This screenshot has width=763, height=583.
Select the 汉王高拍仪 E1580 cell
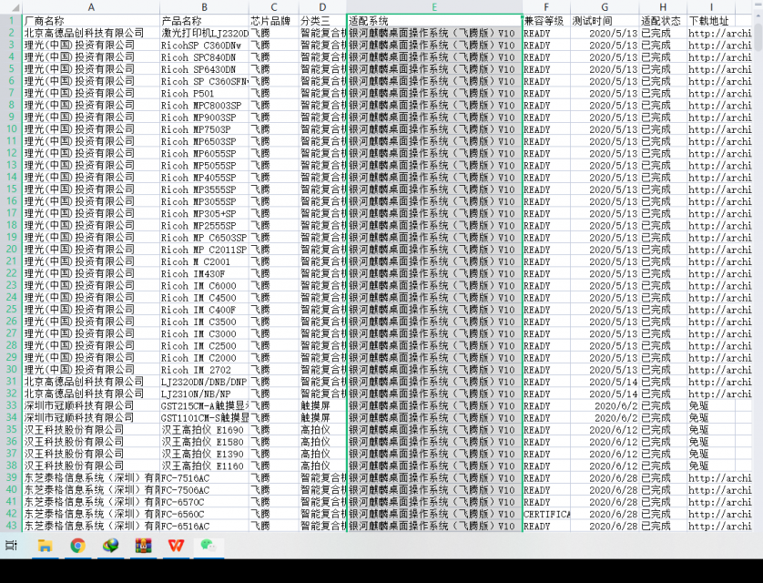click(204, 442)
